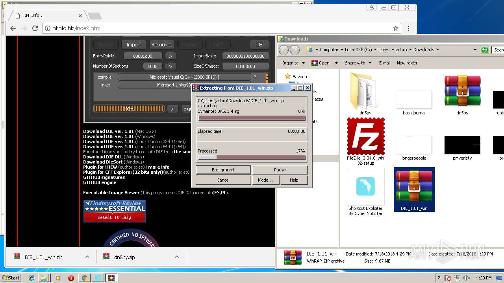Screen dimensions: 504x283
Task: Select the Shortcut Exploiter By Cyber SpLiTter file
Action: point(365,193)
